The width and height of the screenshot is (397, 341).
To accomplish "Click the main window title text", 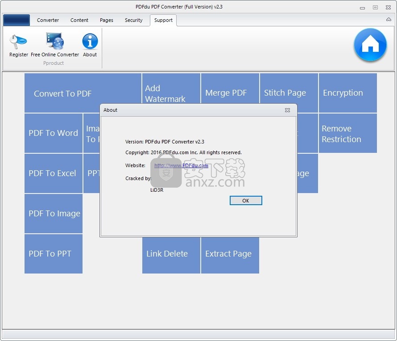I will (179, 7).
